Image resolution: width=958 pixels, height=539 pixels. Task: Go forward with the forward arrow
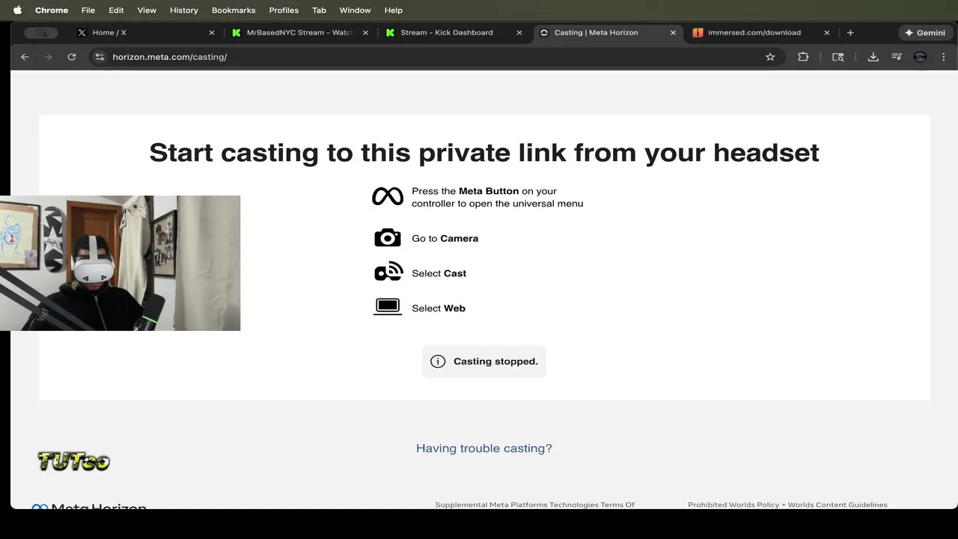coord(48,57)
